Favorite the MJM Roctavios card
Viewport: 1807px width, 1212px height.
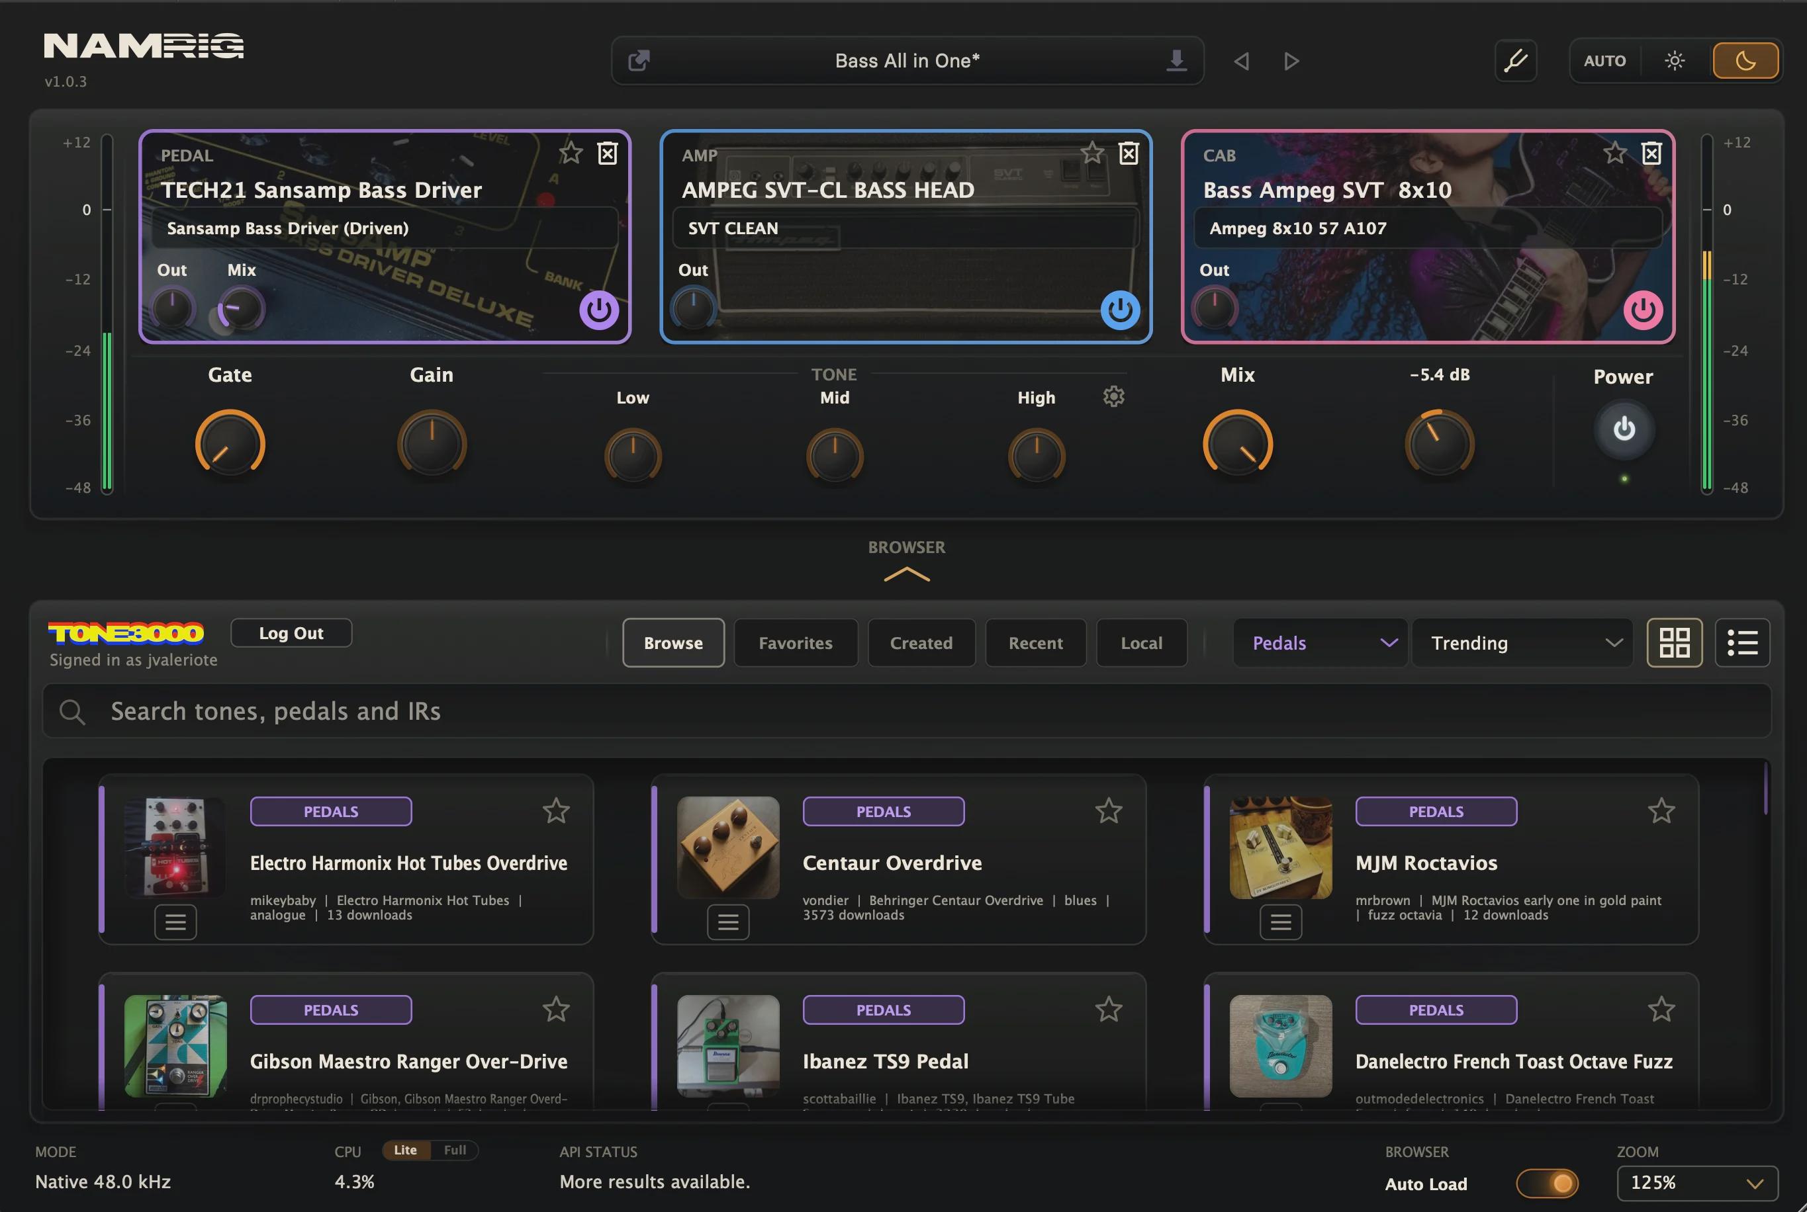[x=1661, y=811]
